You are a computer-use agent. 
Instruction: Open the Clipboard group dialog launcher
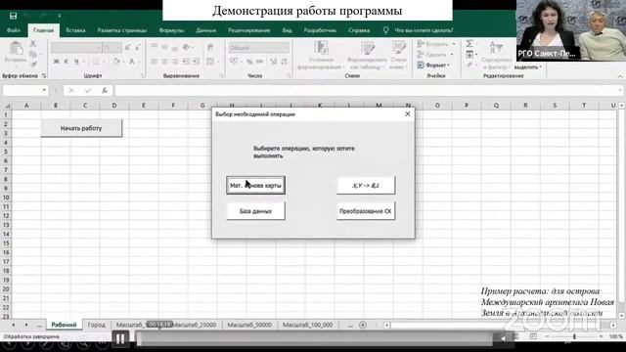[44, 75]
